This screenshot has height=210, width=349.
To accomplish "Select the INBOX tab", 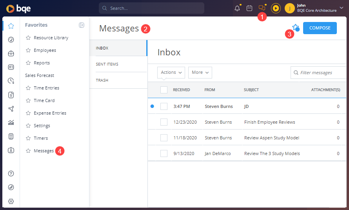I will coord(118,48).
